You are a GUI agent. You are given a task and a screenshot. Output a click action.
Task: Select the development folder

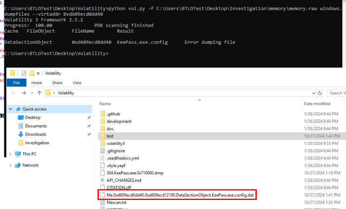[119, 121]
